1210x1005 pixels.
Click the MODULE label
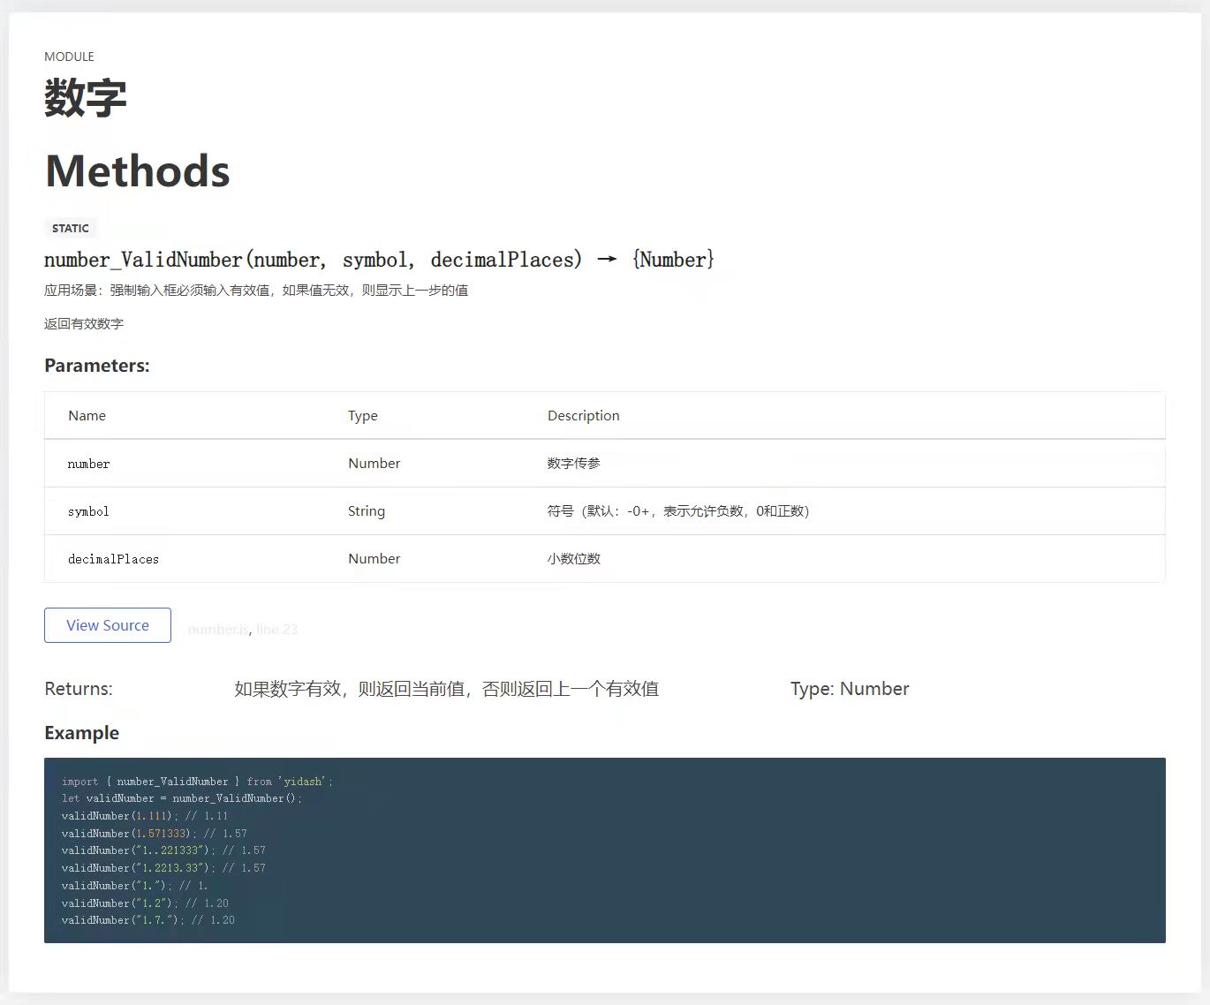[x=69, y=57]
